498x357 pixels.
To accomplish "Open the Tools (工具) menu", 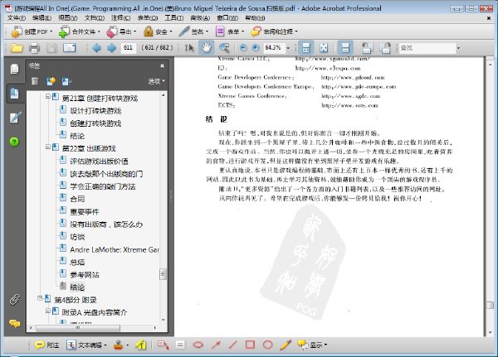I will click(x=173, y=18).
